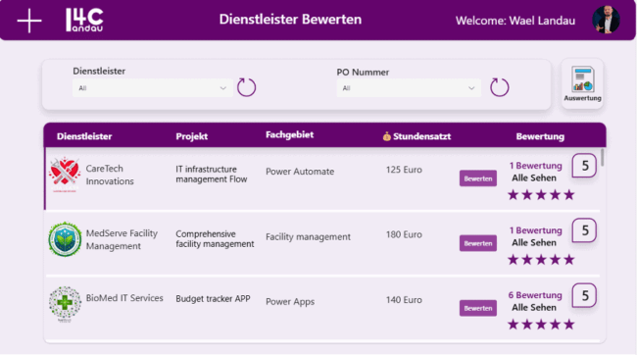Click the star rating row for BioMed
Screen dimensions: 637x355
(x=541, y=324)
